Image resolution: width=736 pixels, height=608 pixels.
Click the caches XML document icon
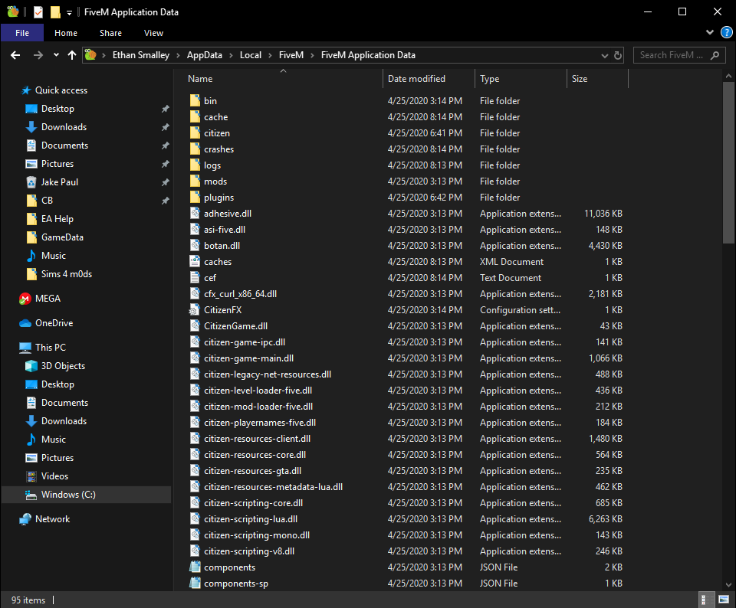pos(195,262)
